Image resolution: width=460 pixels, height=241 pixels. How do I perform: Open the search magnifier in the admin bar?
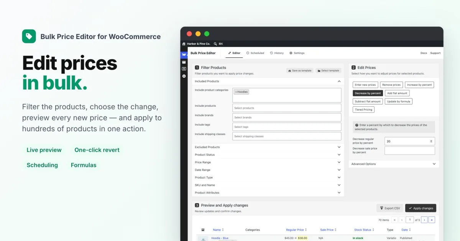(215, 44)
